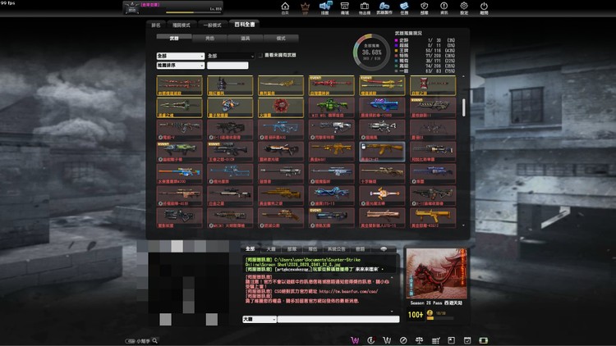Select the 大廳 chat tab
Screen dimensions: 616x346
pos(271,249)
